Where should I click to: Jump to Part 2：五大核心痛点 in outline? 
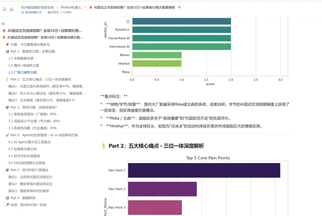click(x=41, y=79)
